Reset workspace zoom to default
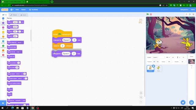Screen dimensions: 196x110 141,102
